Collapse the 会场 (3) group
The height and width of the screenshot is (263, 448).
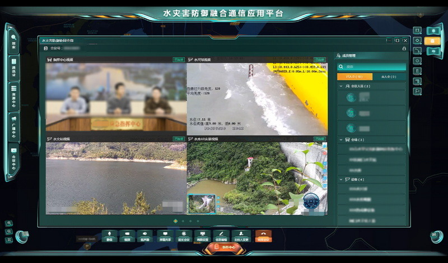click(341, 140)
